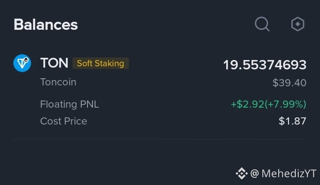This screenshot has width=320, height=185.
Task: Tap the green +$2.92 profit amount
Action: click(x=248, y=104)
